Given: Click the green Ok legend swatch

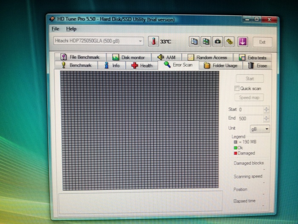Looking at the screenshot, I should (x=235, y=148).
